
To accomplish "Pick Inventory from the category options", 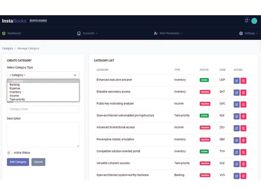I will click(x=15, y=92).
